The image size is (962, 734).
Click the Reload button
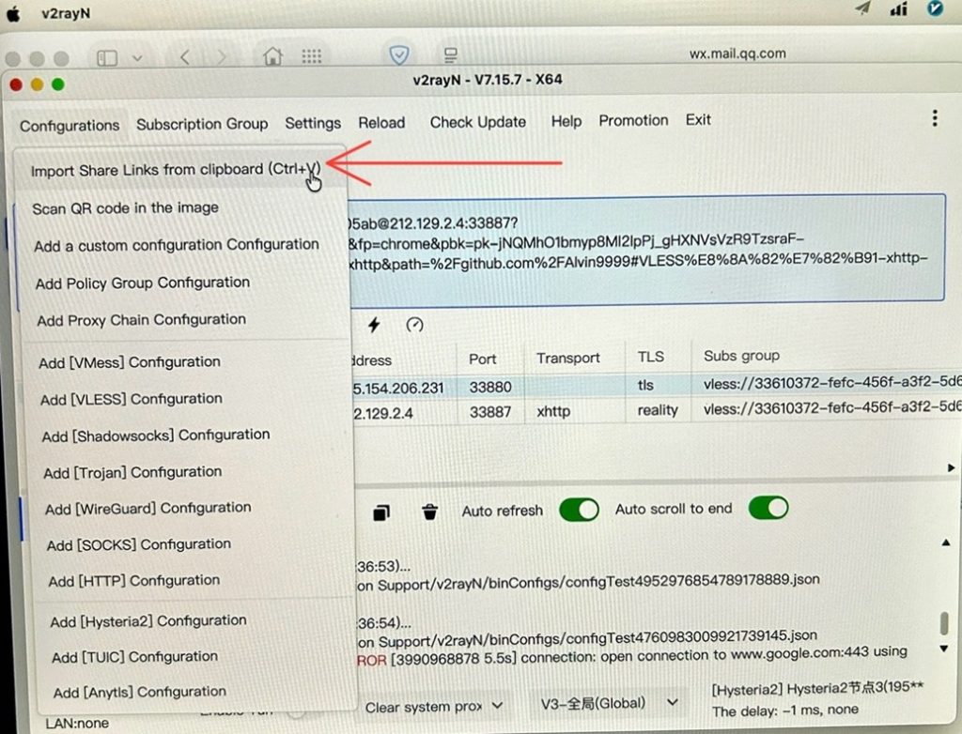tap(380, 123)
